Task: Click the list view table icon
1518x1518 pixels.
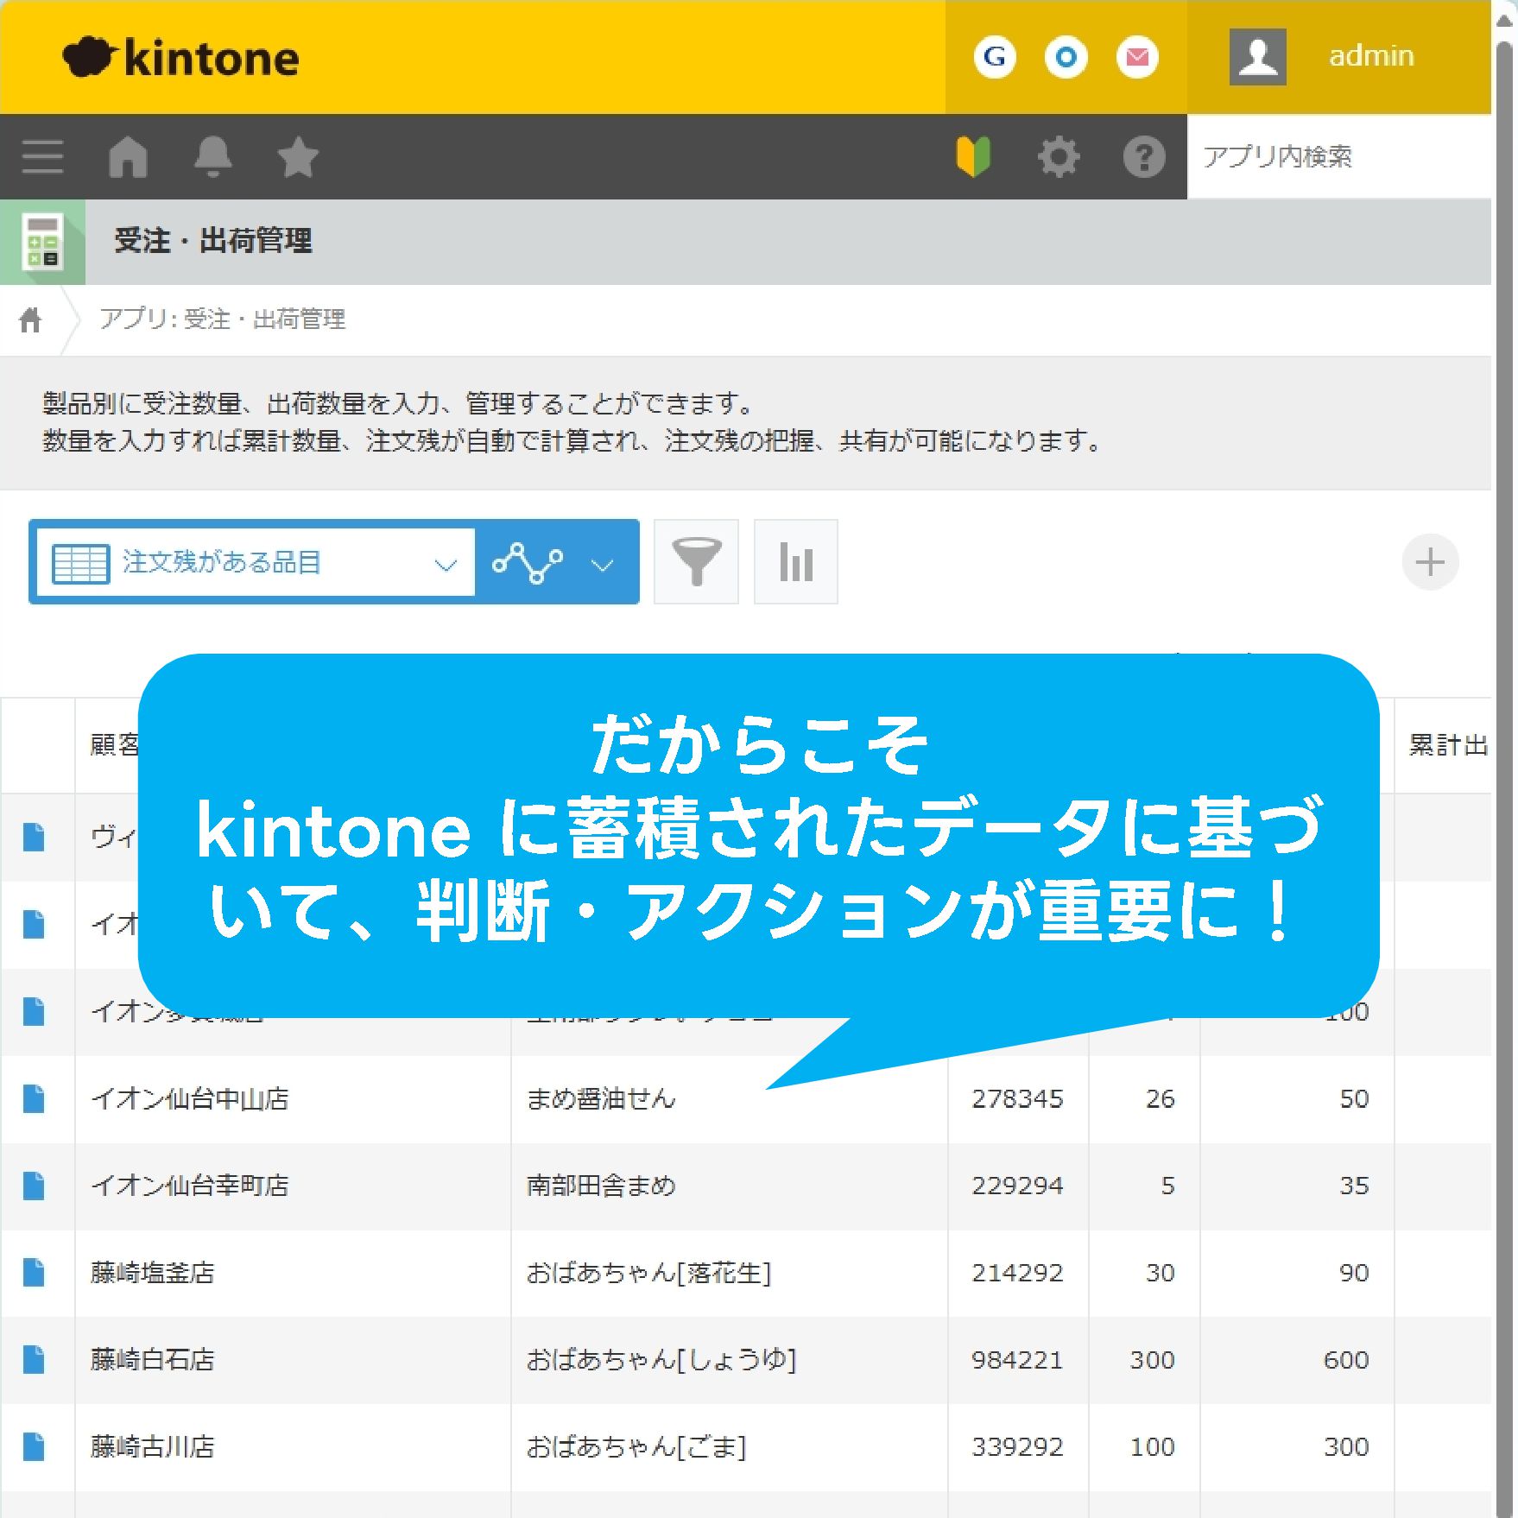Action: [80, 563]
